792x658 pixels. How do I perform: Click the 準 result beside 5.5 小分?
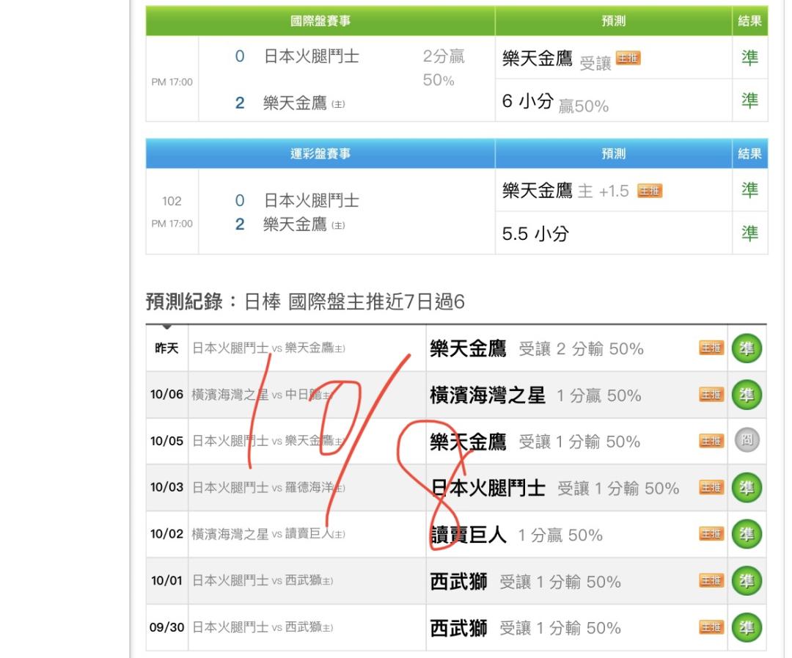click(x=749, y=233)
